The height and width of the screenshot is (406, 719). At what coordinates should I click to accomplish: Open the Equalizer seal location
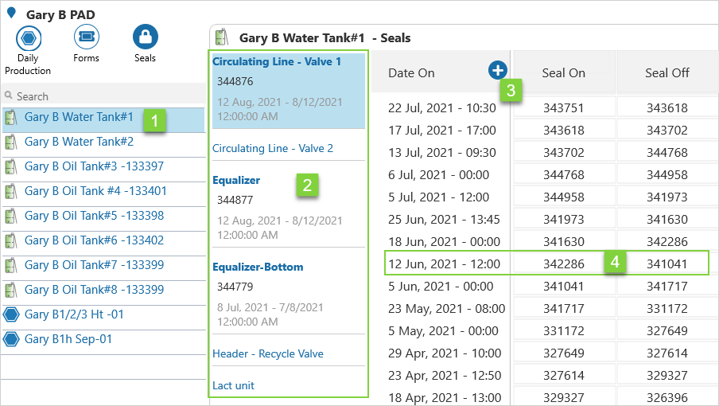236,180
